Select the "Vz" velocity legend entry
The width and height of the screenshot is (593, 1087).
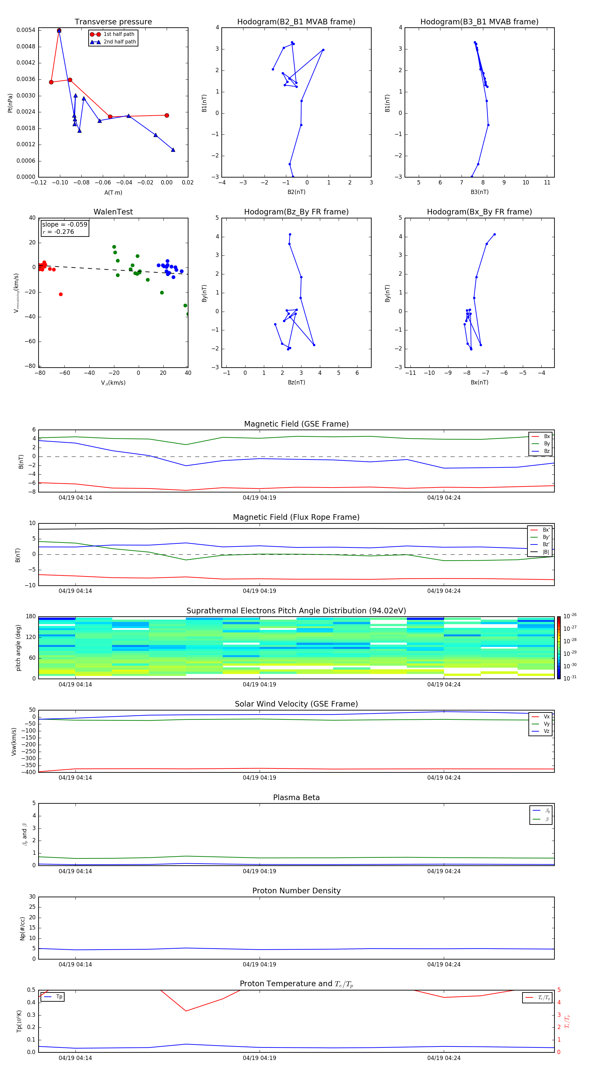(x=541, y=731)
